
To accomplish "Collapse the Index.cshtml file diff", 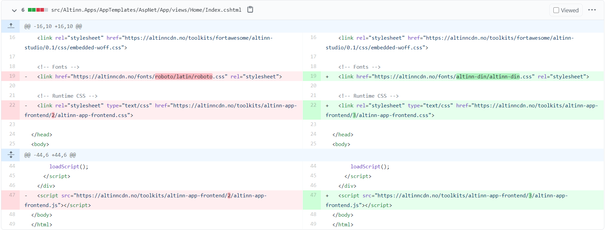I will click(x=14, y=10).
